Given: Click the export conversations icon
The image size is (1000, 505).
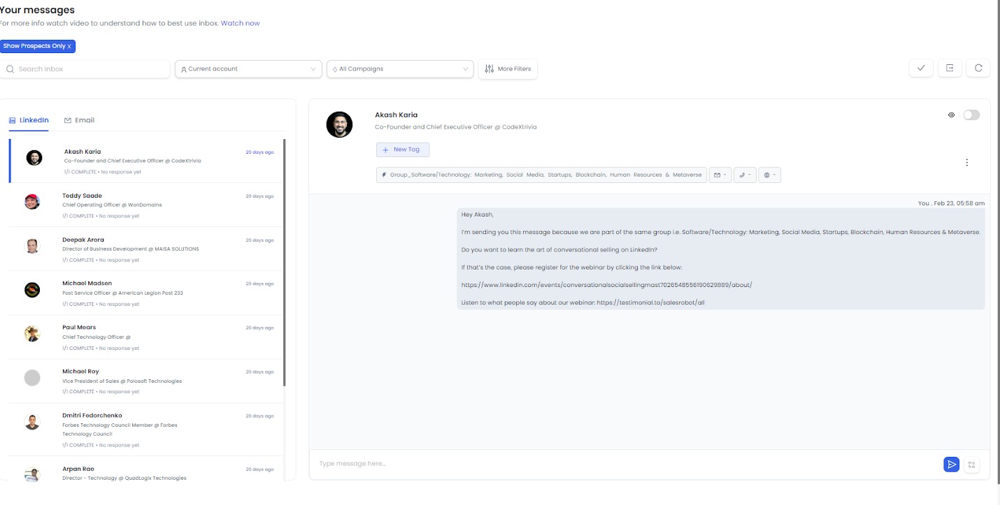Looking at the screenshot, I should [949, 68].
